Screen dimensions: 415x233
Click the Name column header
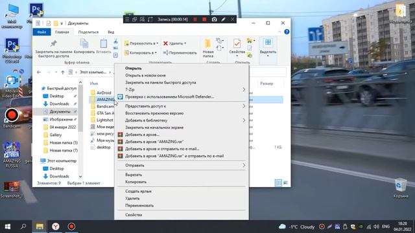tap(93, 83)
